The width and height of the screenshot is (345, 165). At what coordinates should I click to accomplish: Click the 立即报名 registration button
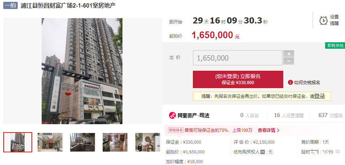pyautogui.click(x=238, y=79)
